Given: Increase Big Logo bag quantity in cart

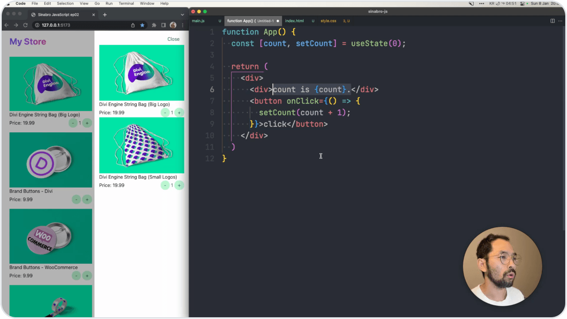Looking at the screenshot, I should click(x=179, y=113).
